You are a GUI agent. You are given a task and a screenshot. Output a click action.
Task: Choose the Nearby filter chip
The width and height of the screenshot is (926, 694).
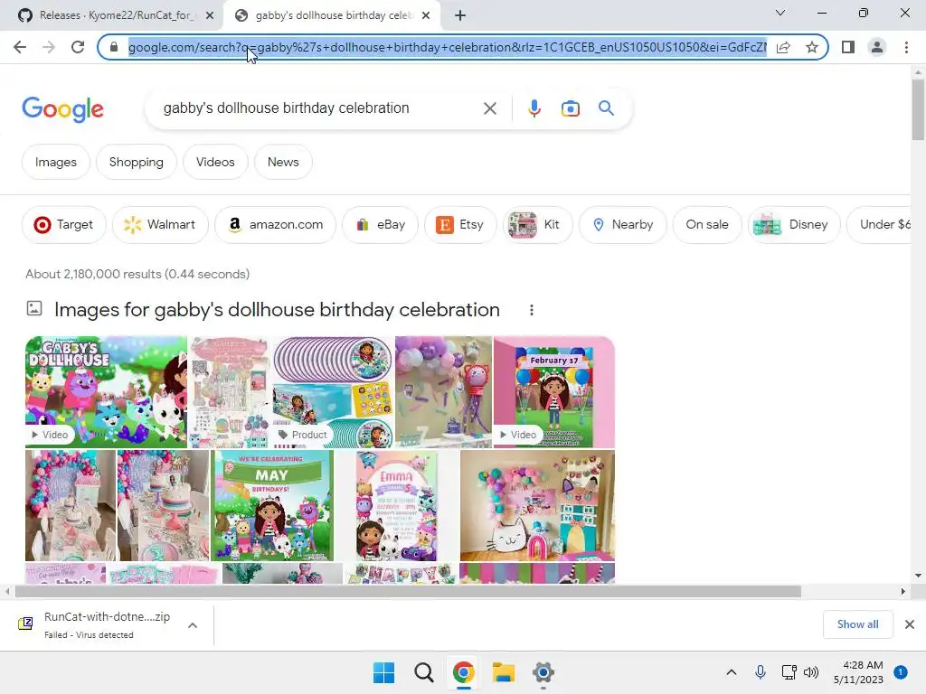(x=623, y=225)
